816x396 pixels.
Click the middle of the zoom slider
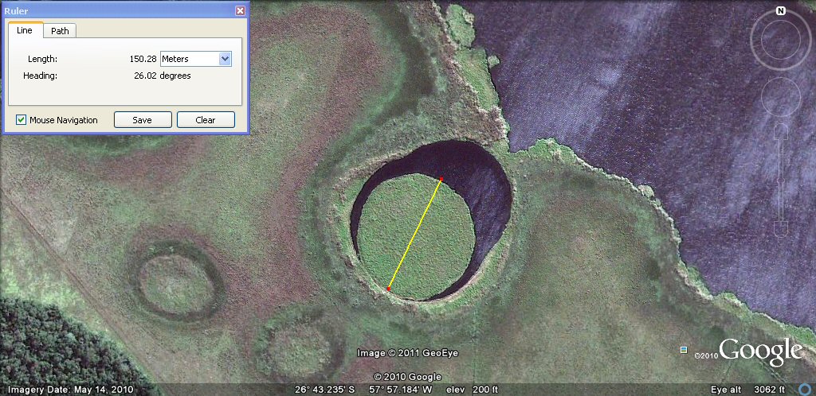tap(782, 181)
